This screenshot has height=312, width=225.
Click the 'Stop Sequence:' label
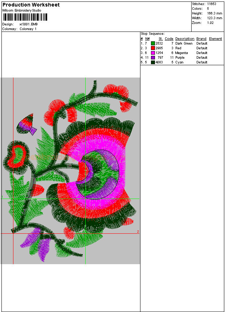coord(153,34)
